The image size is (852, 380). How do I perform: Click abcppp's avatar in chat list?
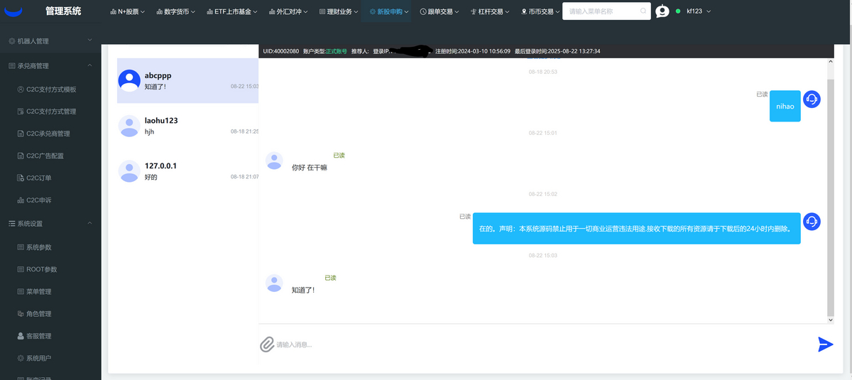point(129,80)
